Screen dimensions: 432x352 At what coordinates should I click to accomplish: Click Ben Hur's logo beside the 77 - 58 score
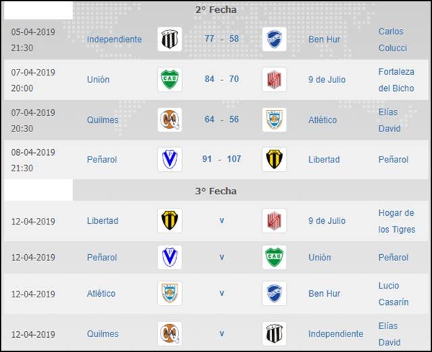274,39
